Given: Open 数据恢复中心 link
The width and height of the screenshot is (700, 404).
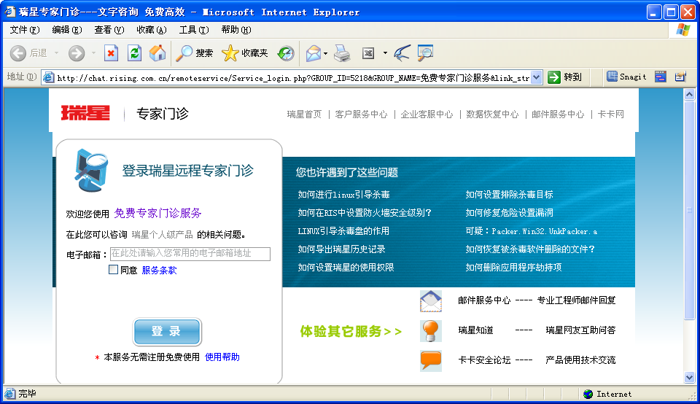Looking at the screenshot, I should [x=492, y=114].
